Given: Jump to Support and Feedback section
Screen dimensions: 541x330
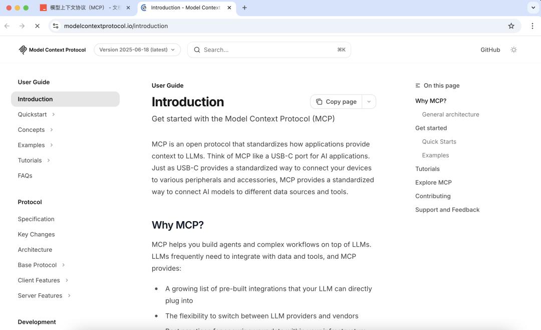Looking at the screenshot, I should [447, 210].
